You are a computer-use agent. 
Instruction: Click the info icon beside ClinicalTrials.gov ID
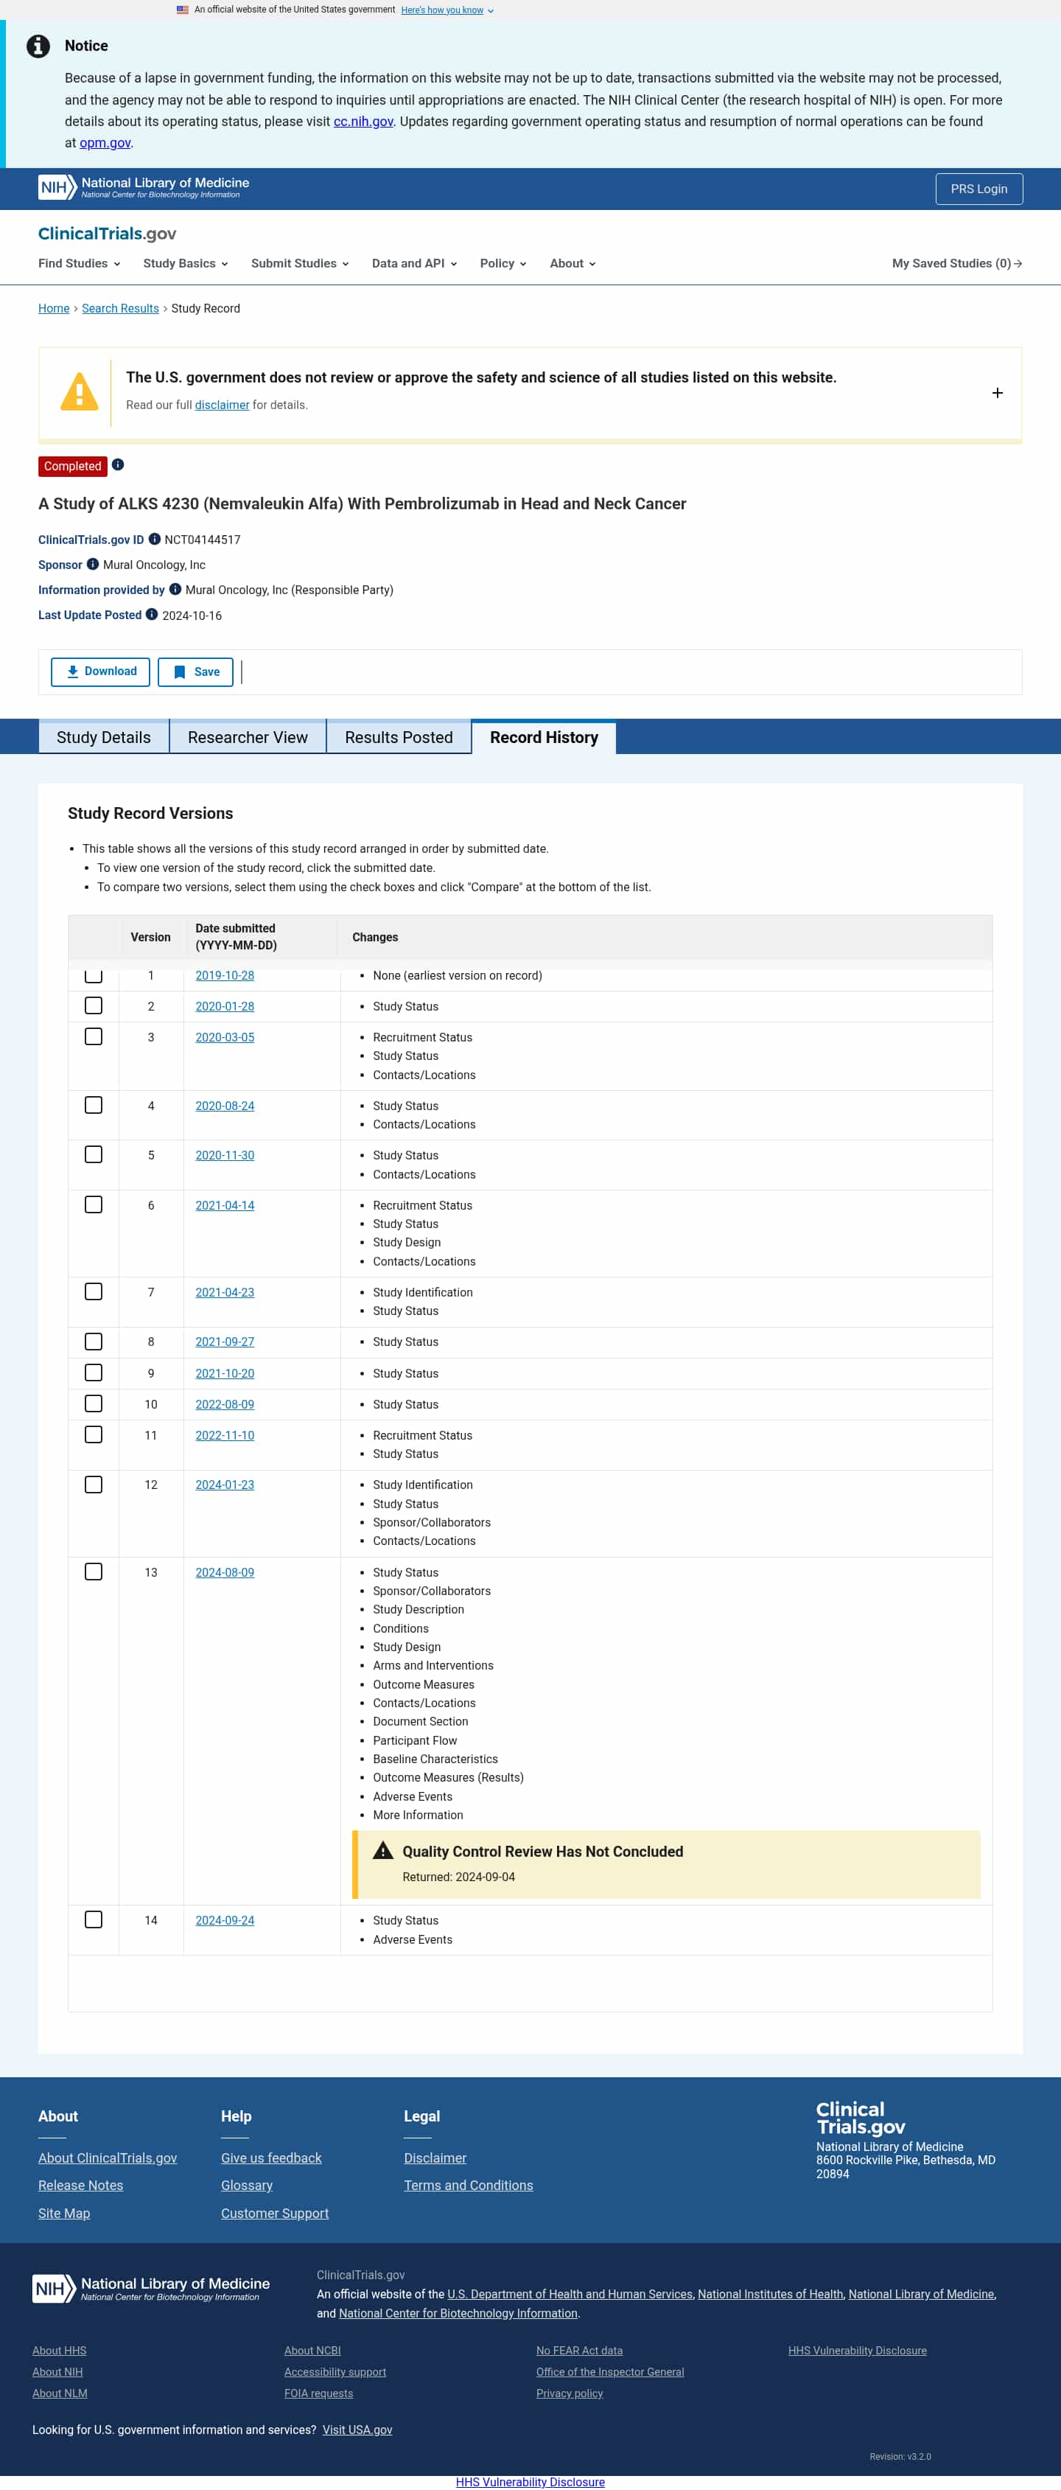pos(155,540)
